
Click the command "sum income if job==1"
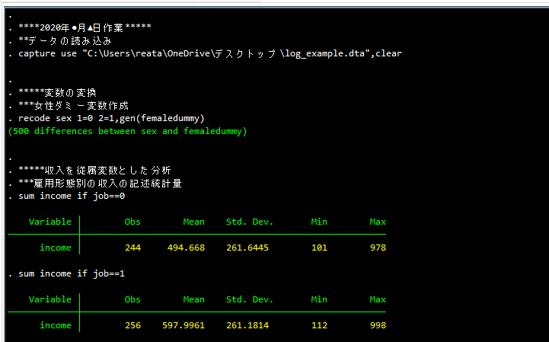(x=72, y=273)
